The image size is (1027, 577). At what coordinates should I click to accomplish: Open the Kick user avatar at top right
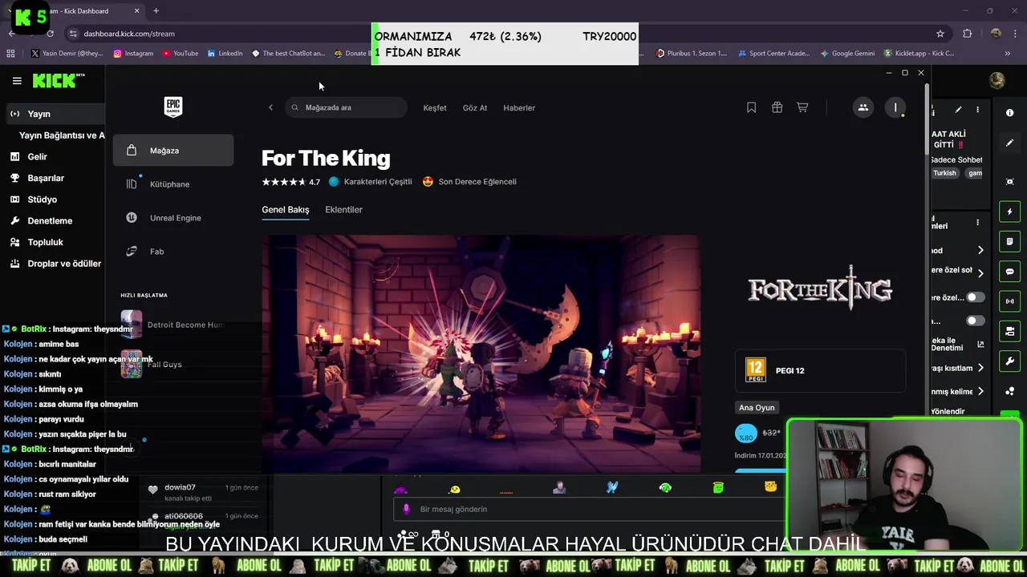click(x=997, y=80)
